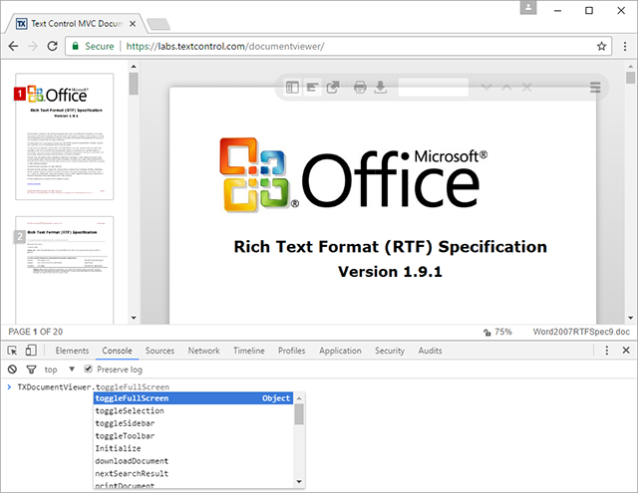Select Initialize autocomplete suggestion
The image size is (638, 493).
click(193, 448)
